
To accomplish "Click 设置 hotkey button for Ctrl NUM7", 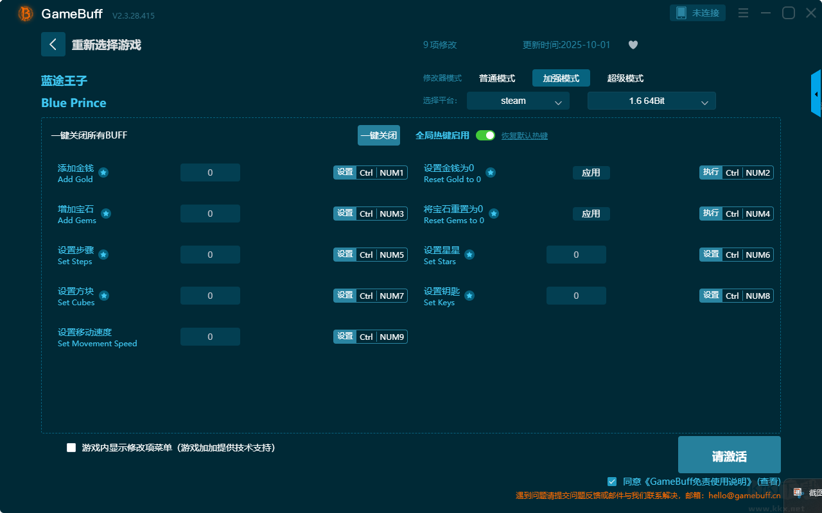I will (345, 296).
